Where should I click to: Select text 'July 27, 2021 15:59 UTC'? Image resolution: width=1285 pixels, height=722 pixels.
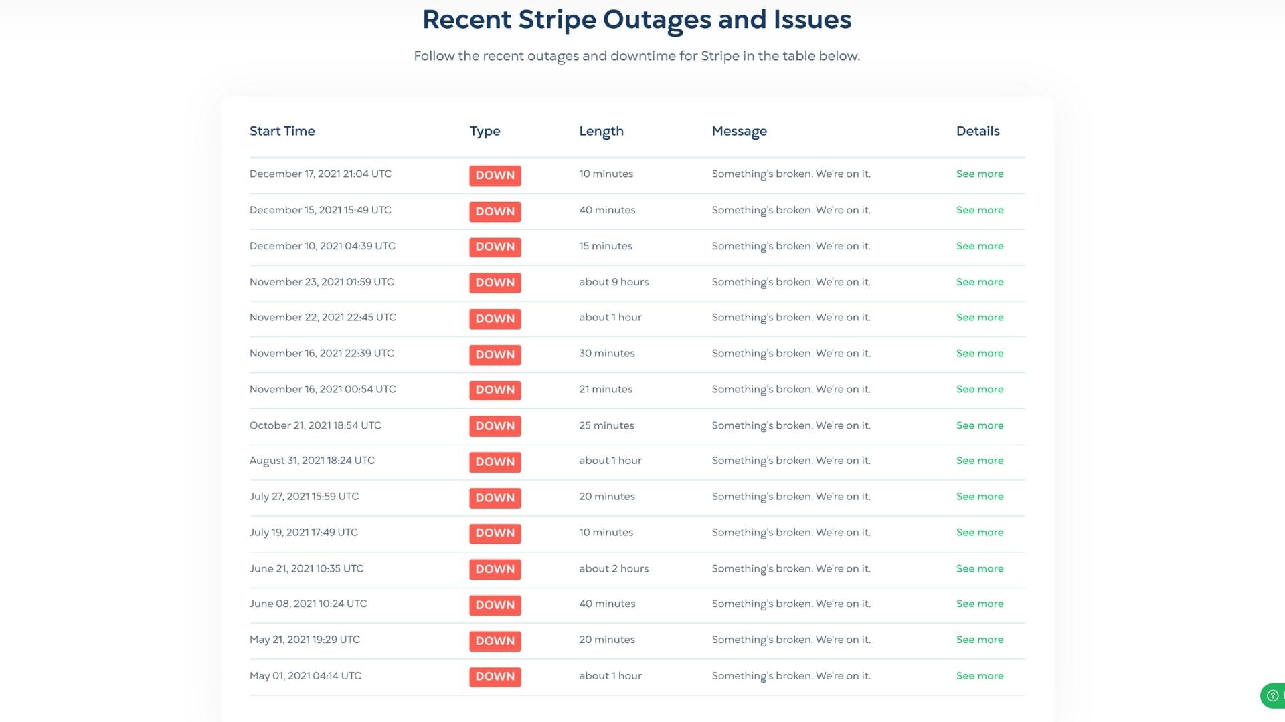305,497
